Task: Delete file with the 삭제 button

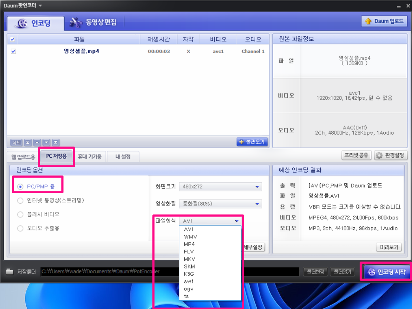Action: 16,142
